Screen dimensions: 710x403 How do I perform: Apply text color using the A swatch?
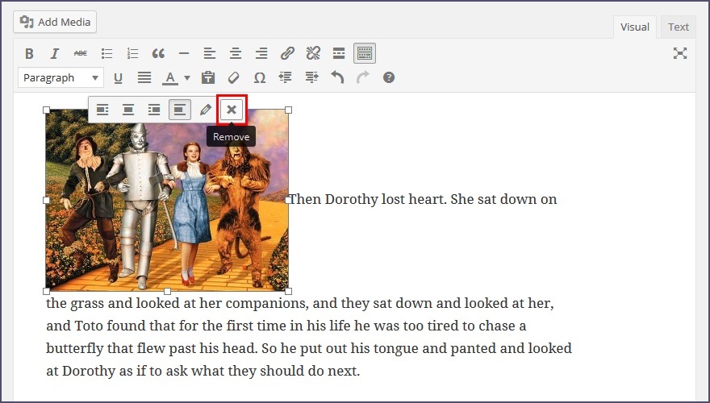tap(170, 78)
